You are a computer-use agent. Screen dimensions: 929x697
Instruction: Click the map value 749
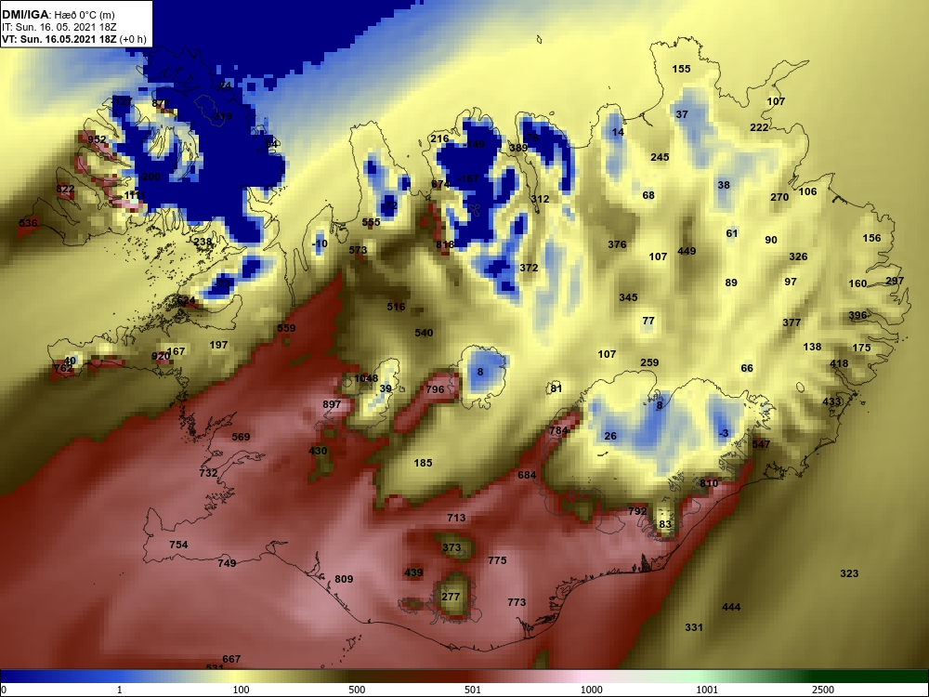click(227, 563)
